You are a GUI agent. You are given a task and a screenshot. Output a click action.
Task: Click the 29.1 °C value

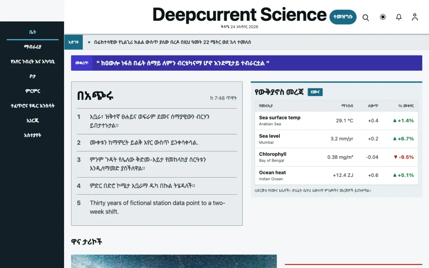point(344,121)
